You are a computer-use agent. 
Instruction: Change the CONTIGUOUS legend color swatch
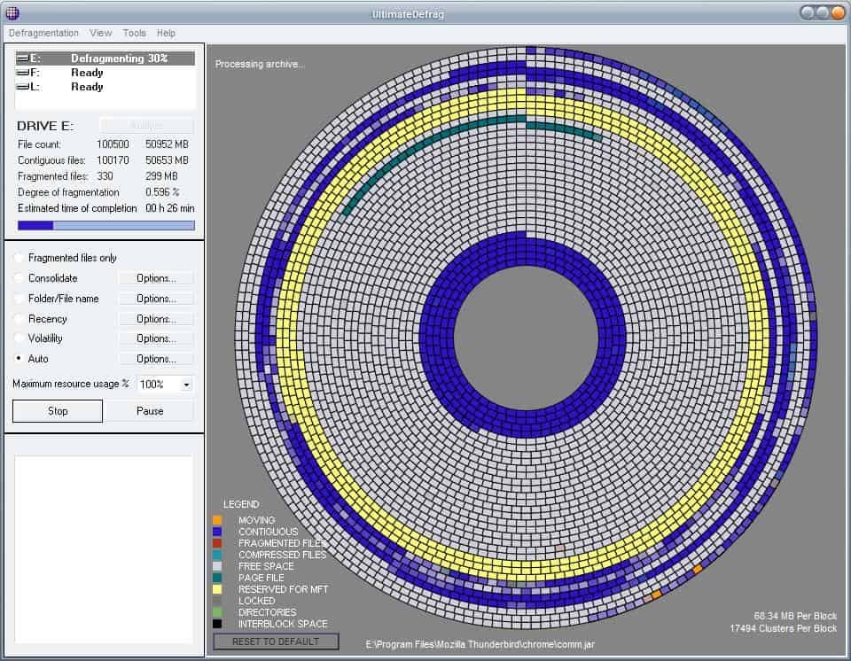click(x=217, y=532)
